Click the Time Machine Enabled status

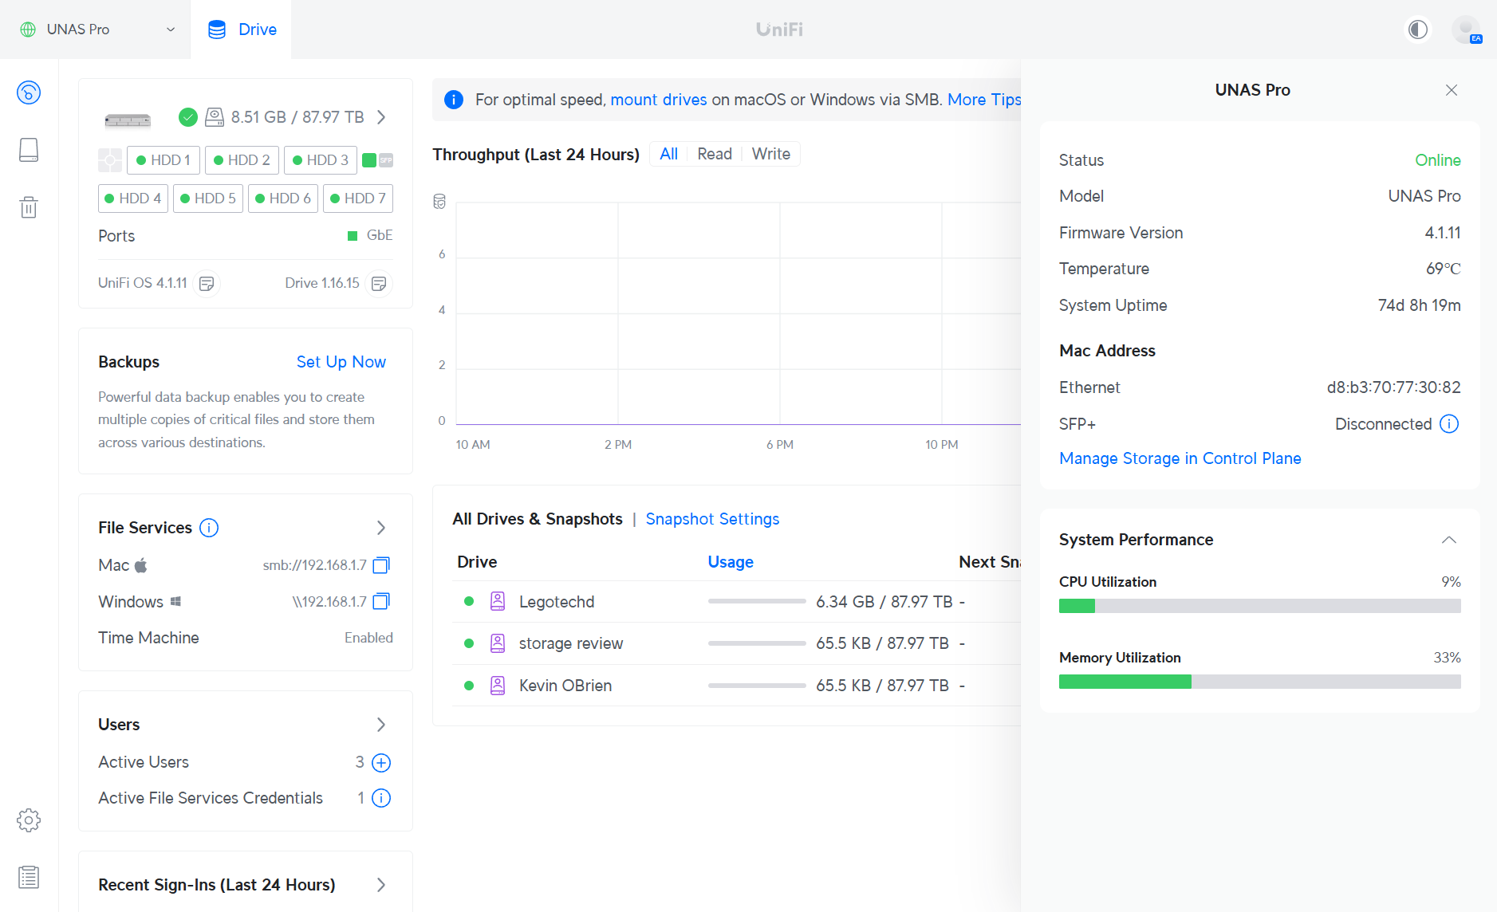click(x=368, y=638)
